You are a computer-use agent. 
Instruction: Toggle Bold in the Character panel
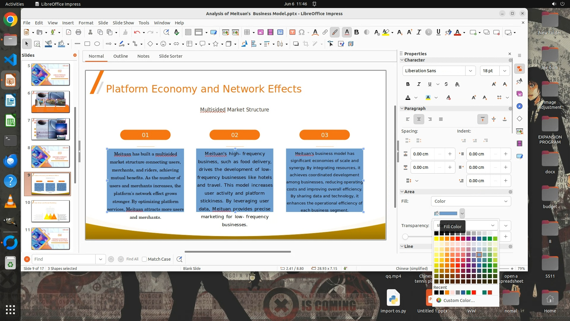408,84
